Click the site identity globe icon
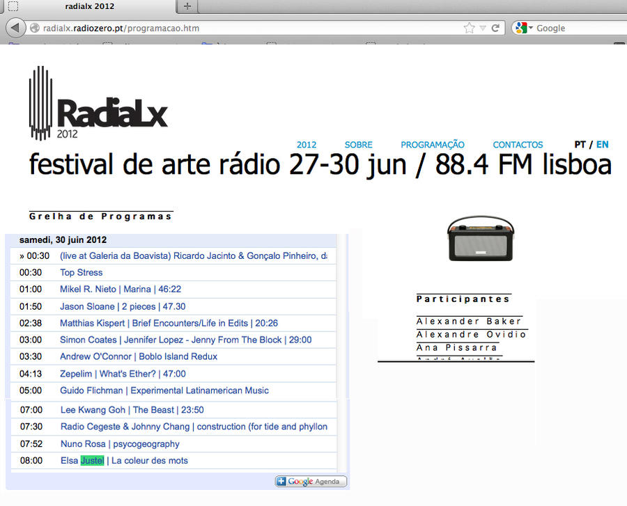This screenshot has height=506, width=627. [x=36, y=28]
